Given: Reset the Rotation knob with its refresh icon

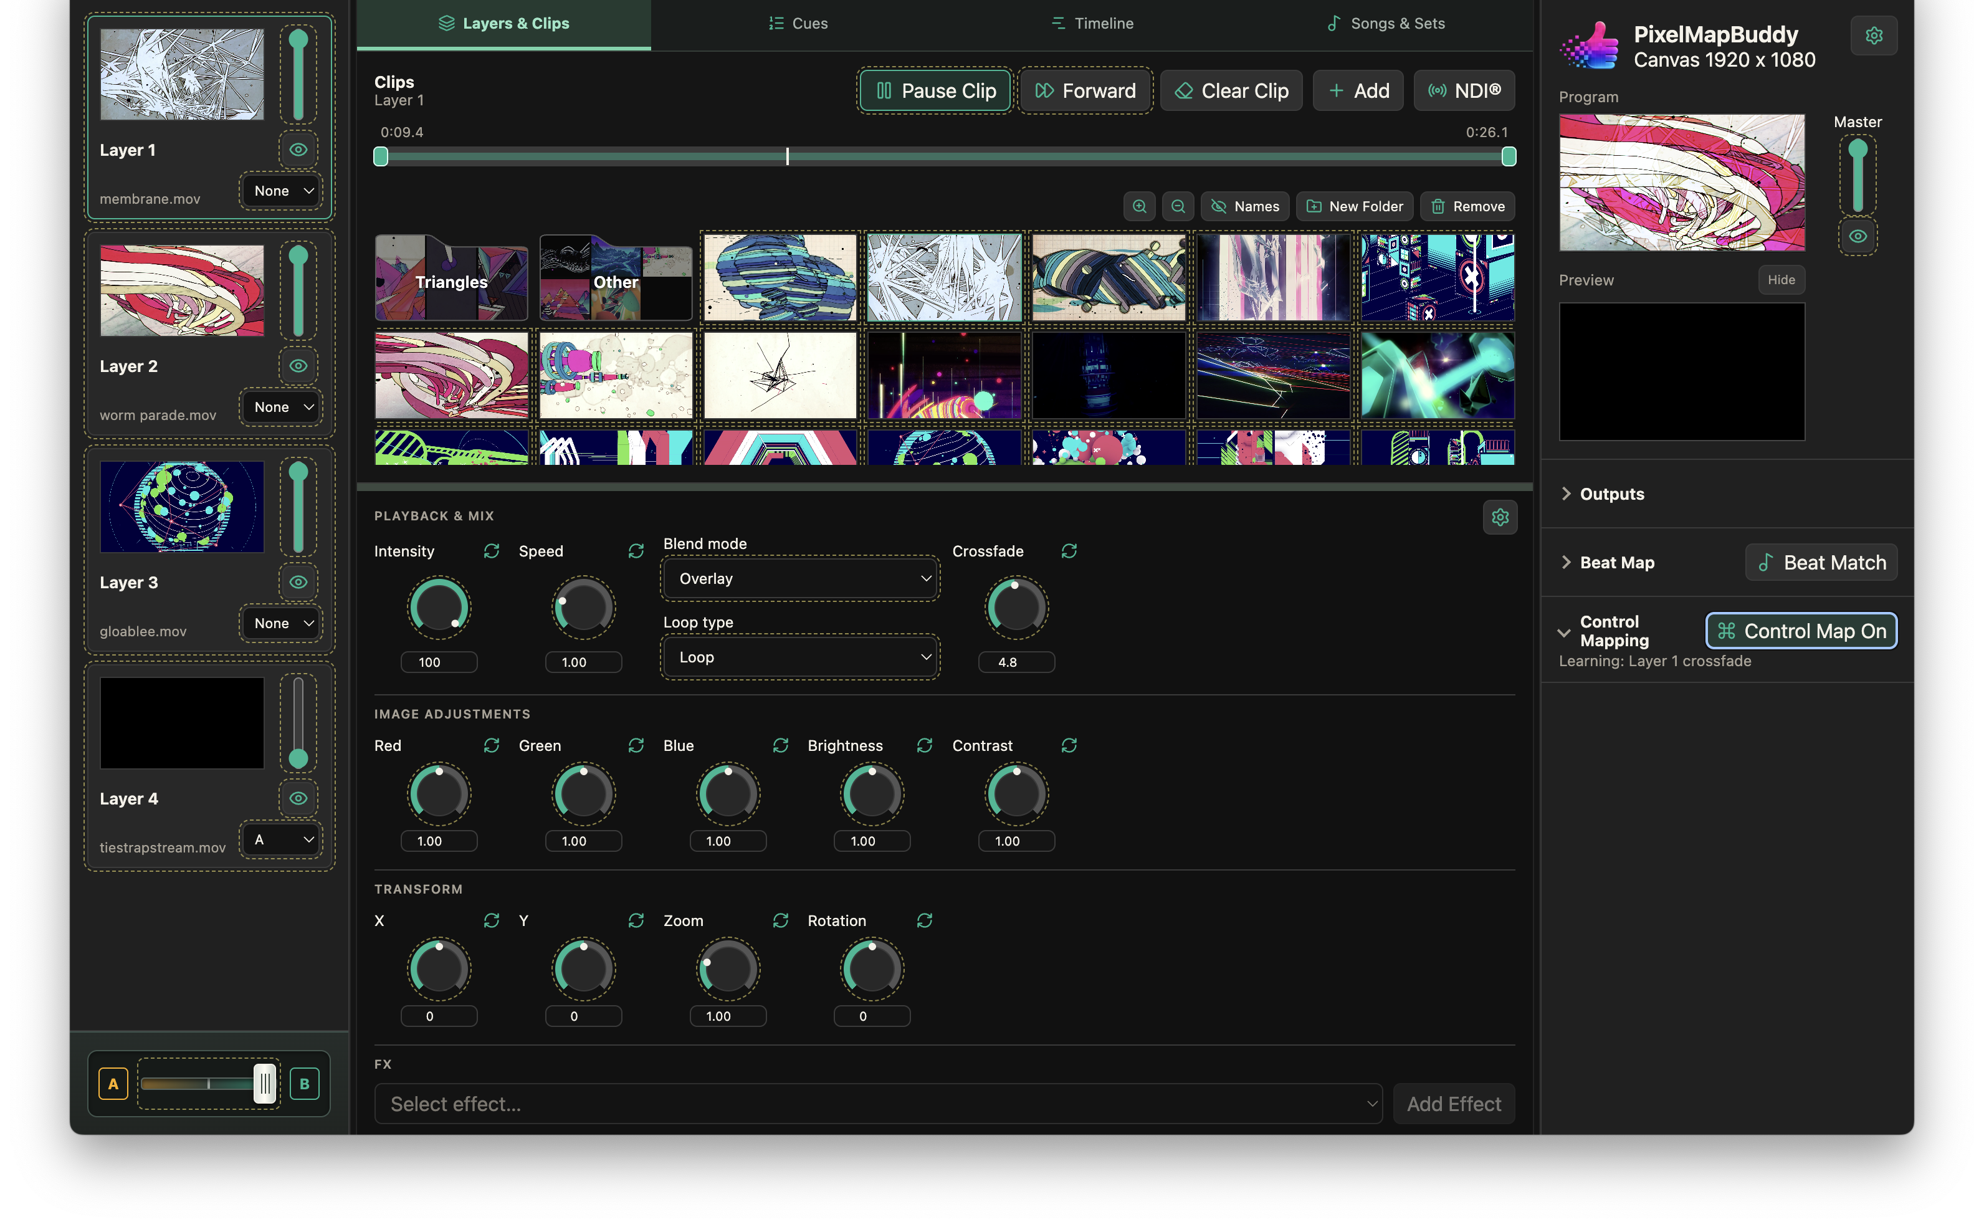Looking at the screenshot, I should point(924,920).
